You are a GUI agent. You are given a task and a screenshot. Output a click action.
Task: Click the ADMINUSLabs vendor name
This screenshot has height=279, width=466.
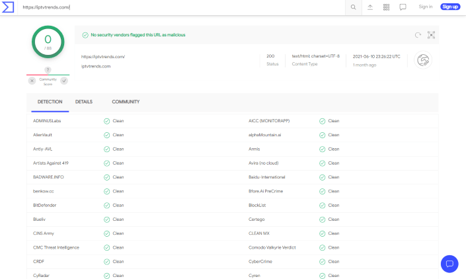47,120
